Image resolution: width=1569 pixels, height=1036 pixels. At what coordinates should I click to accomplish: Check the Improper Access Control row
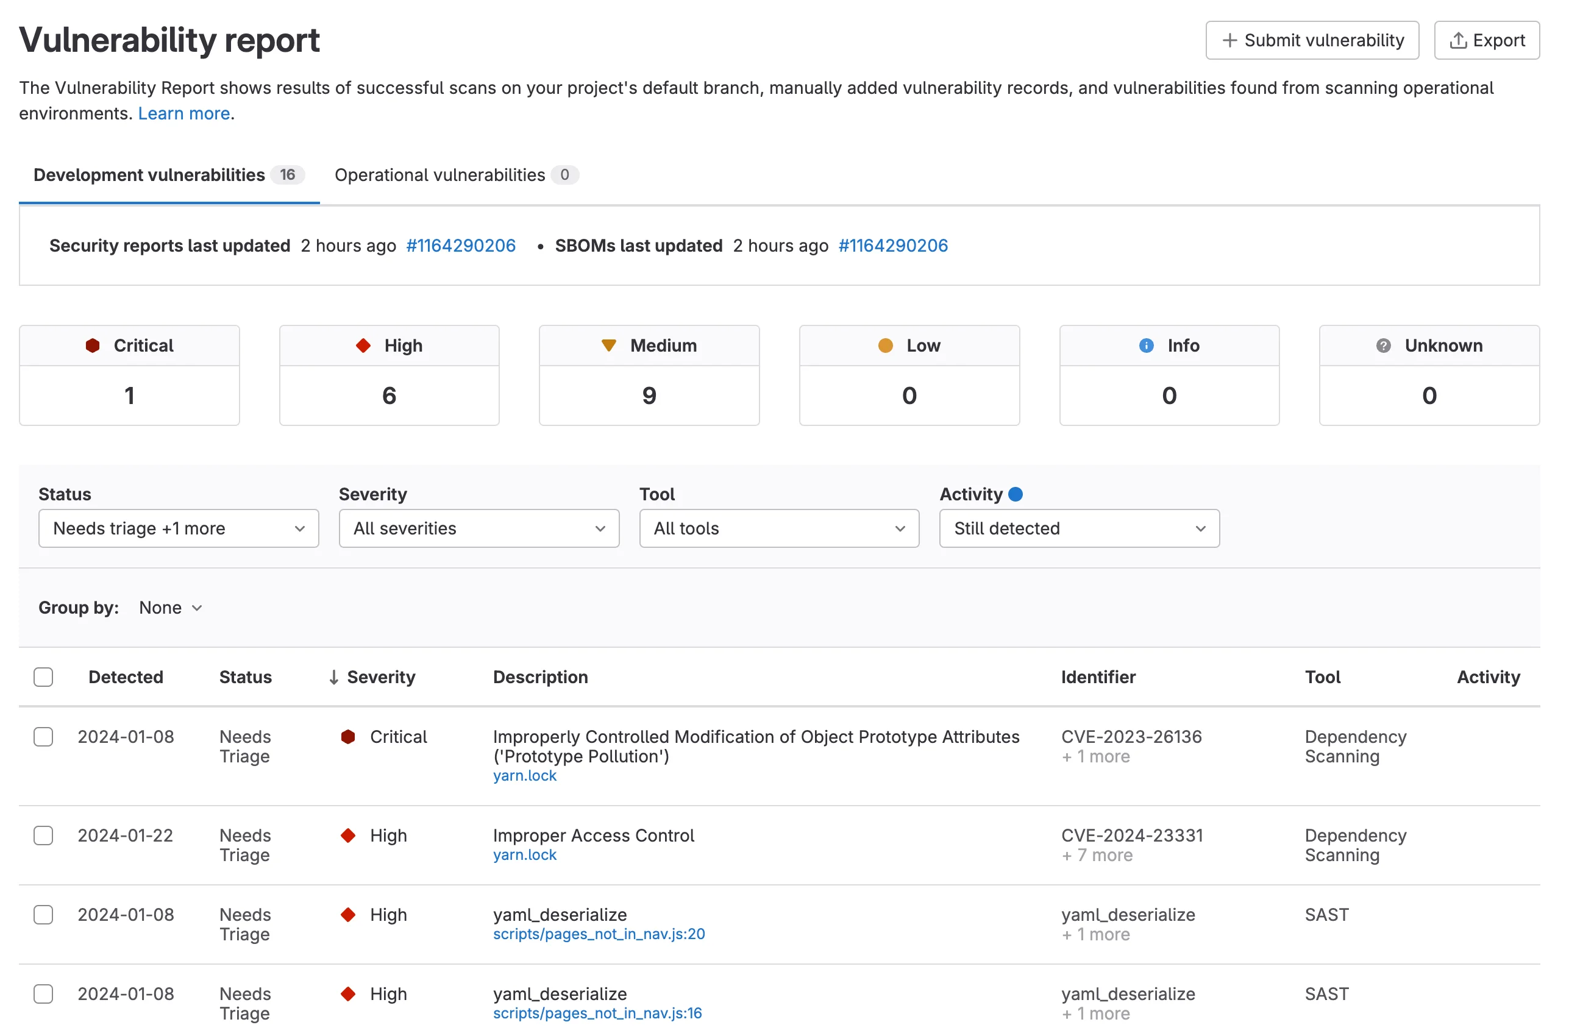pyautogui.click(x=44, y=836)
